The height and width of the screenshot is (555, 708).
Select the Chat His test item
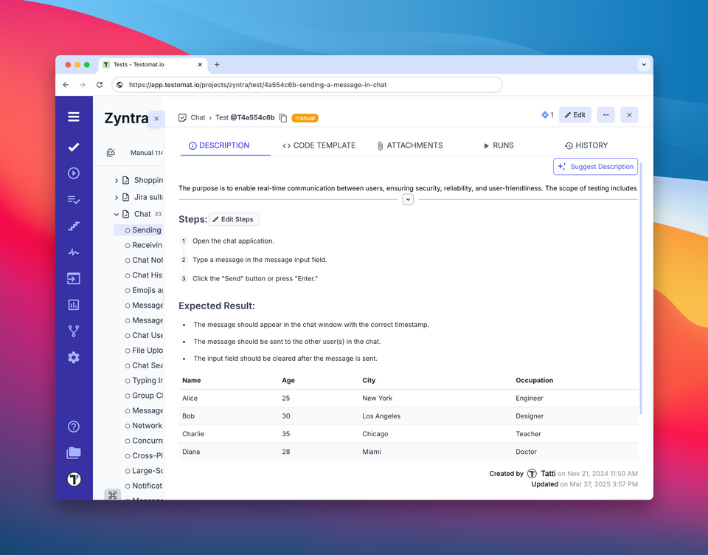click(x=144, y=275)
